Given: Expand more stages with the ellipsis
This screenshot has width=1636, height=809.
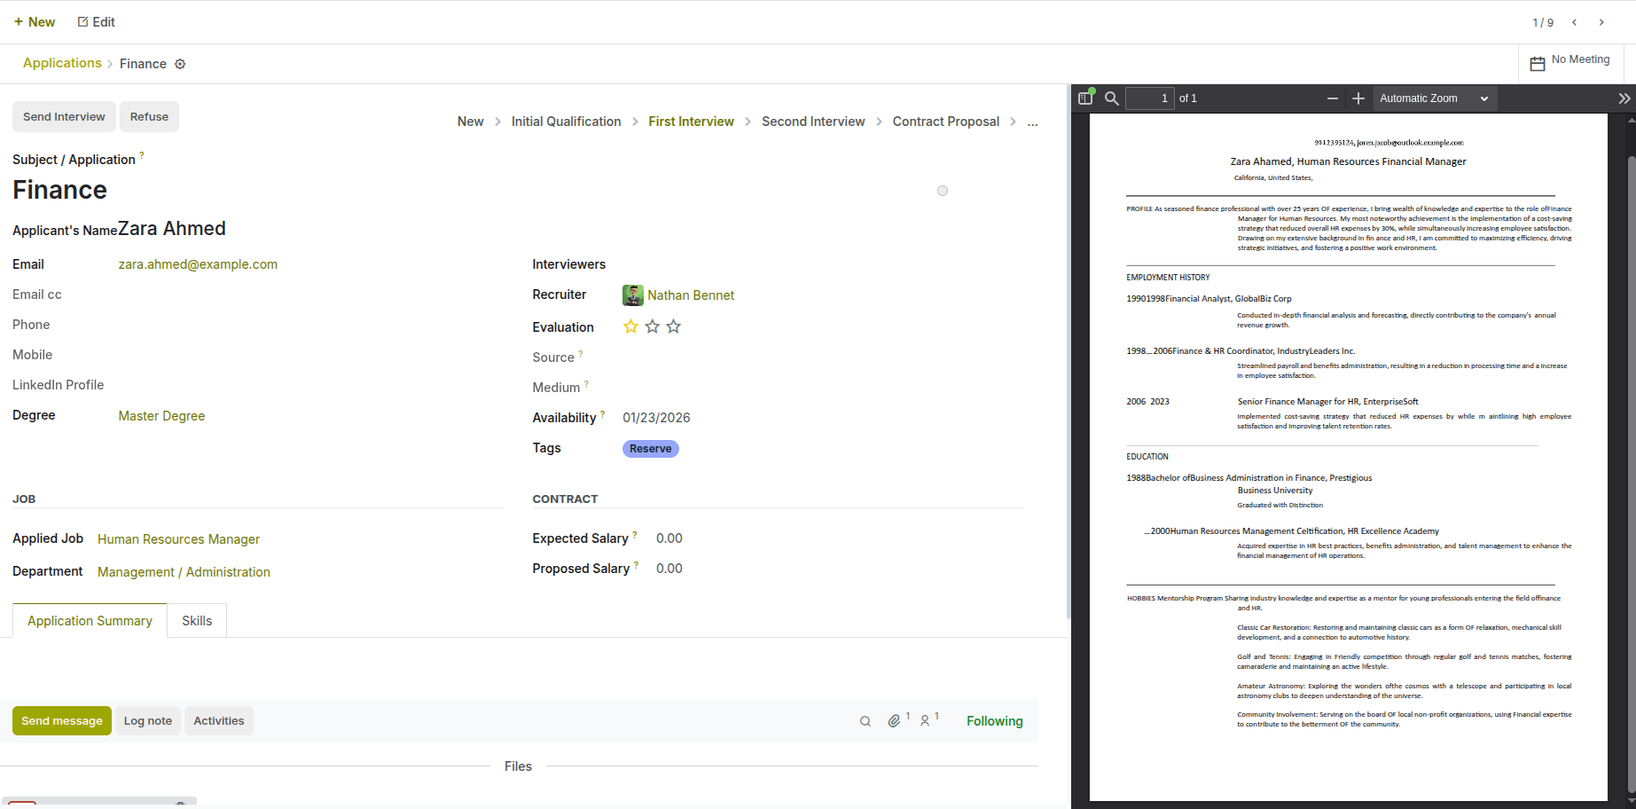Looking at the screenshot, I should tap(1032, 122).
